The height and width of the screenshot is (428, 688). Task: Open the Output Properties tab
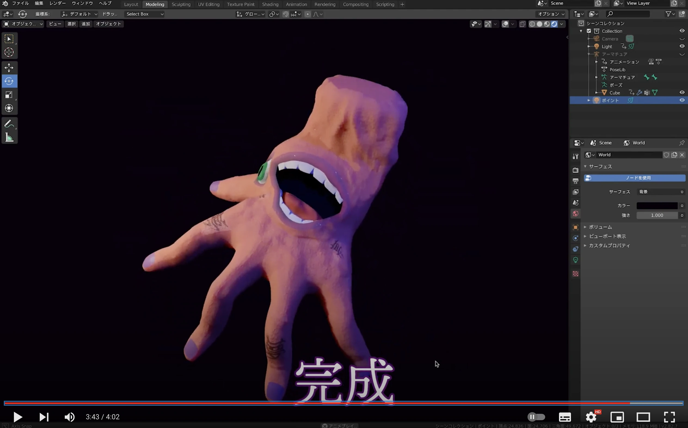576,181
